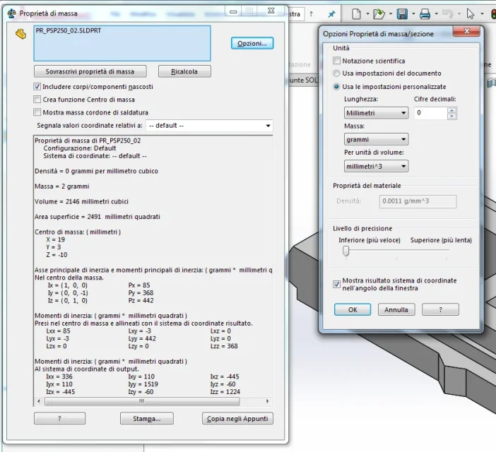
Task: Toggle Includere corpi/componenti nascosti checkbox
Action: 37,86
